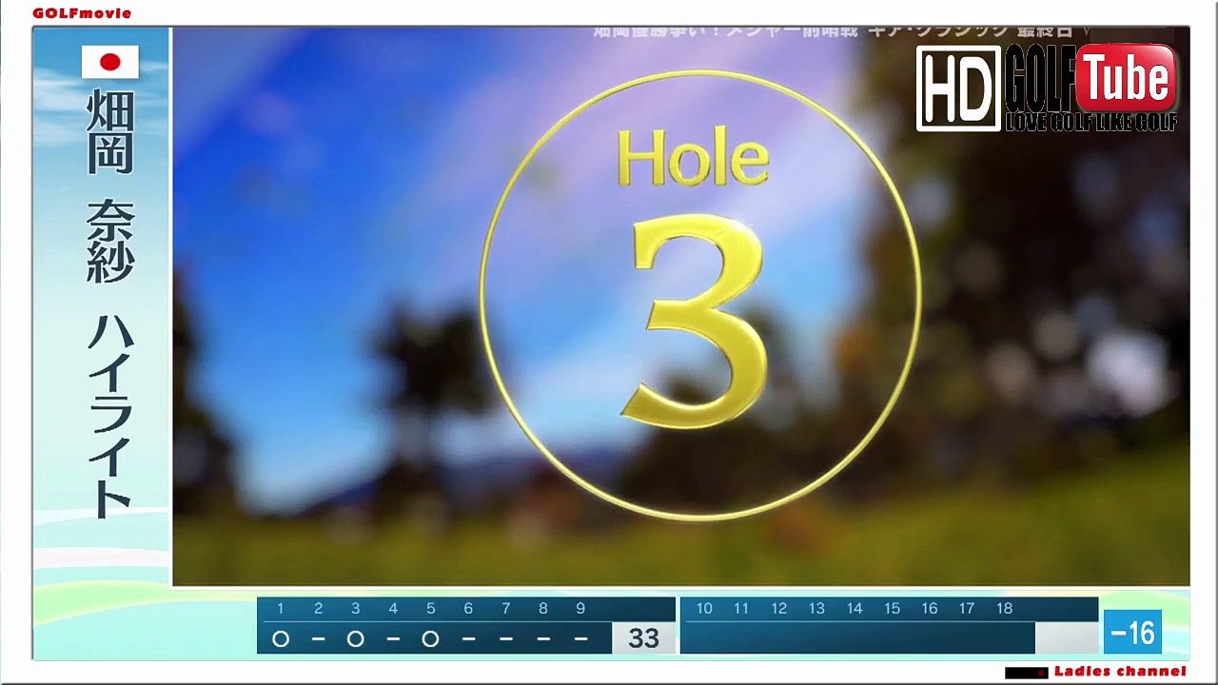Select scorecard hole number 8

(543, 609)
